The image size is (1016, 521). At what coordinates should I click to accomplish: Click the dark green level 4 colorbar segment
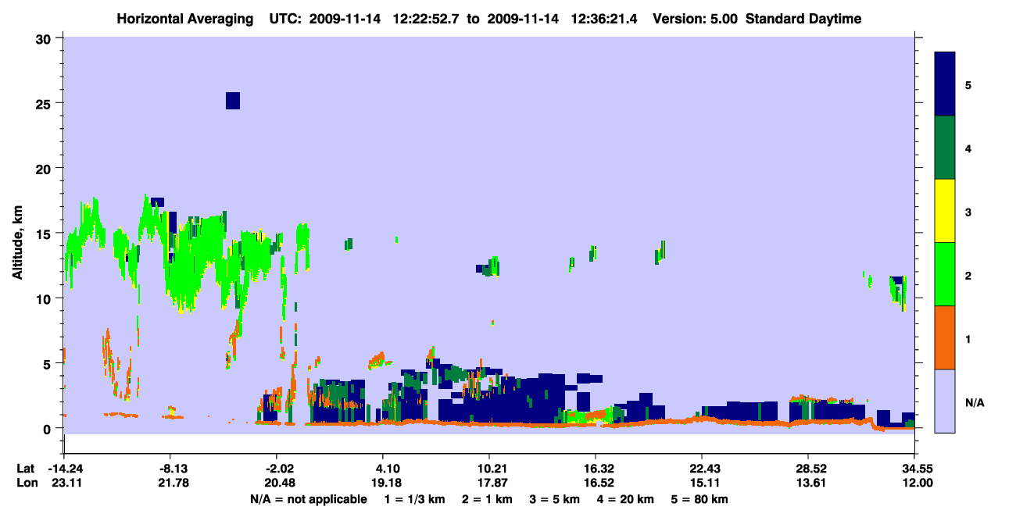tap(945, 148)
